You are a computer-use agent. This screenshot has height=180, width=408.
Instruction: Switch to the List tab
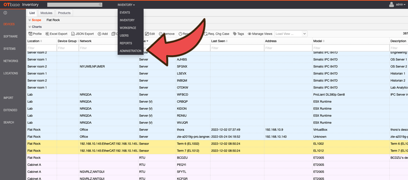coord(32,13)
